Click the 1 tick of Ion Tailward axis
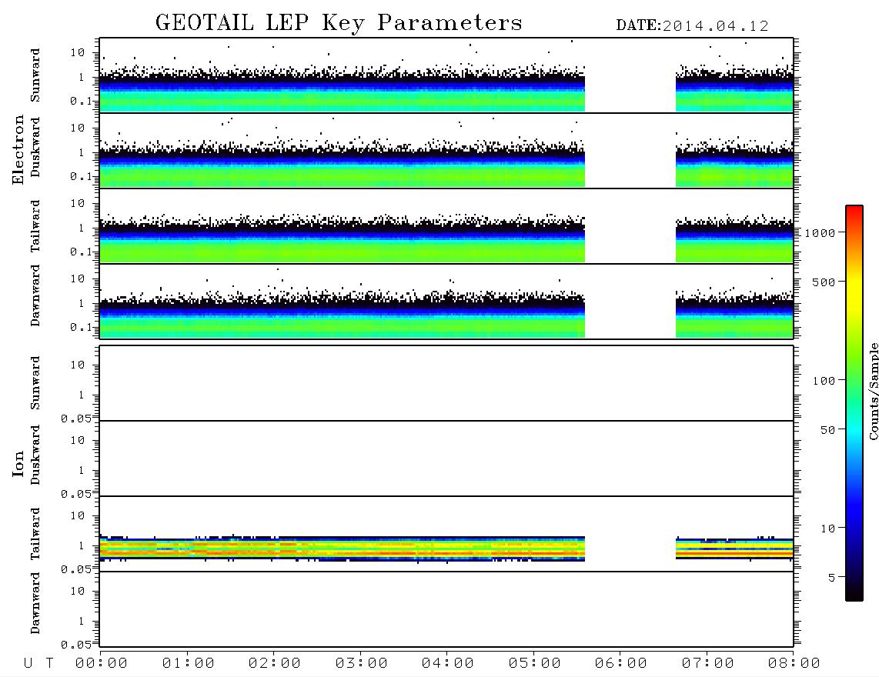The image size is (879, 677). [x=82, y=546]
